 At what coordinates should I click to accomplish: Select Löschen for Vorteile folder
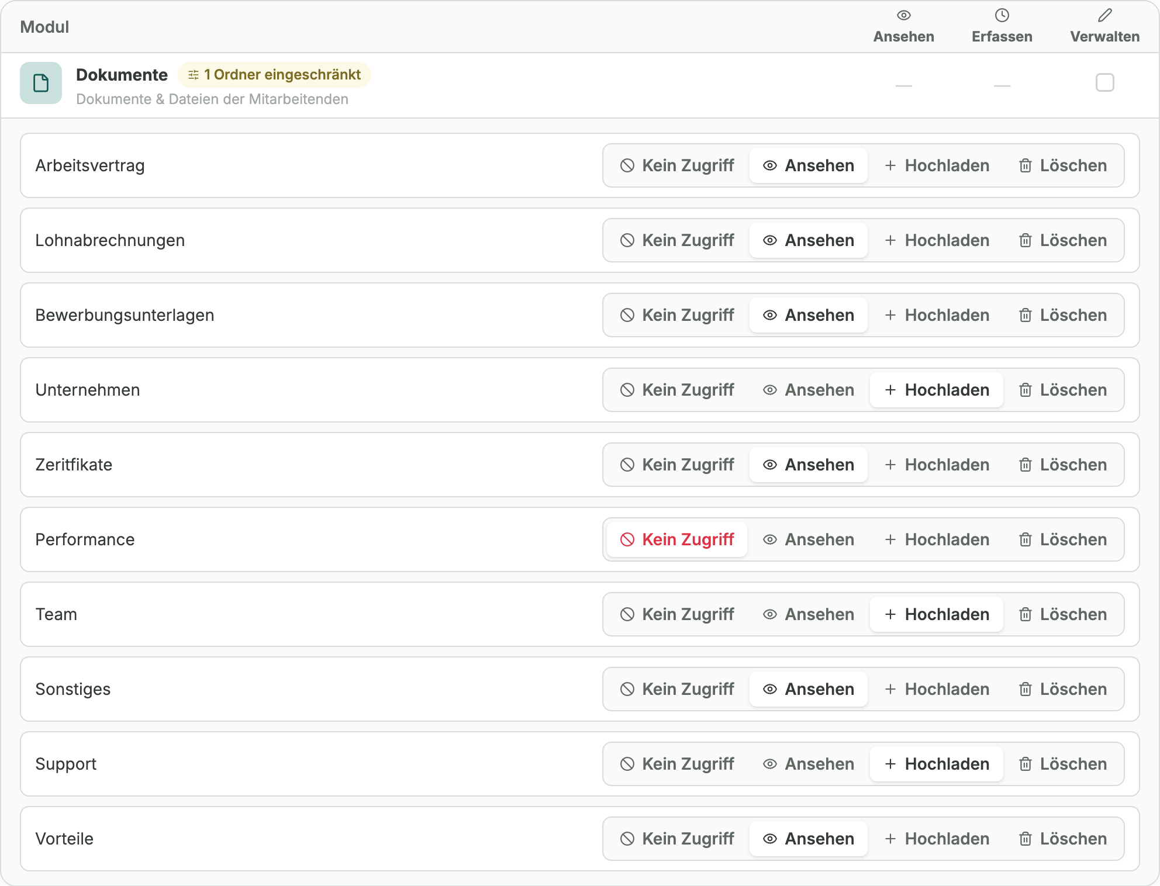1062,839
